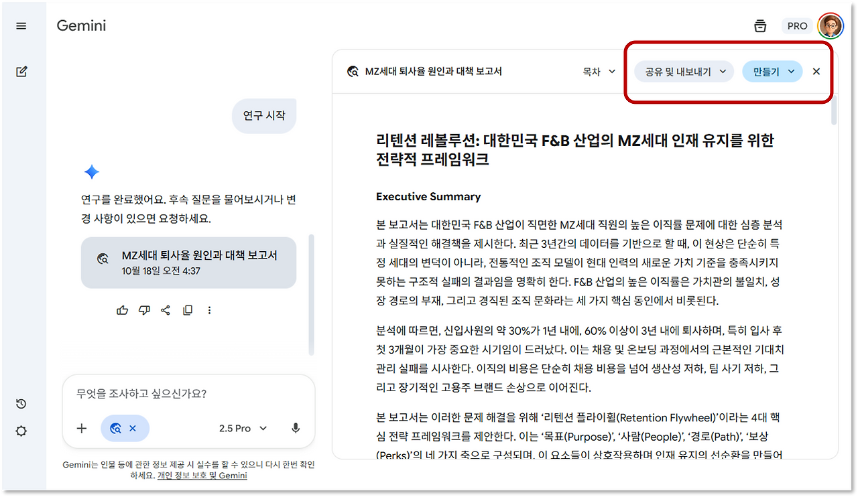Click the timestamp 10월 18일 오전 4:37

(x=161, y=271)
